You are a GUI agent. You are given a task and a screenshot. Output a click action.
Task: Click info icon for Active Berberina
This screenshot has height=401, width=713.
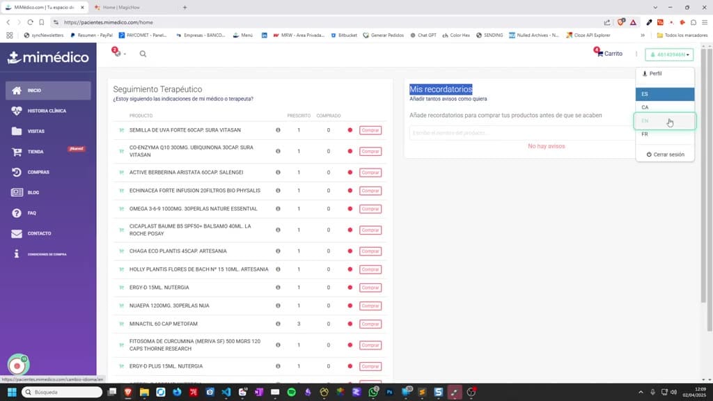278,173
